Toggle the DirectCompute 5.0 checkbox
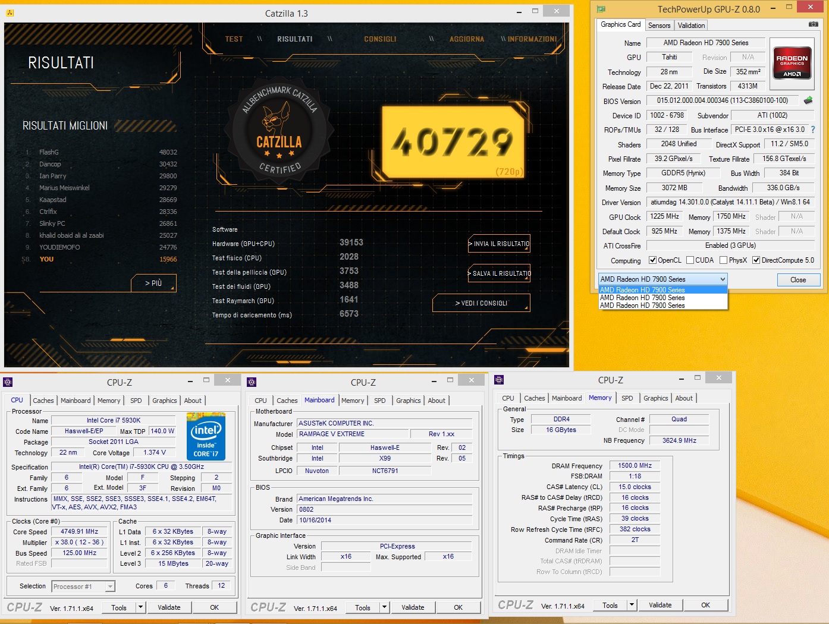This screenshot has height=624, width=829. pyautogui.click(x=756, y=260)
